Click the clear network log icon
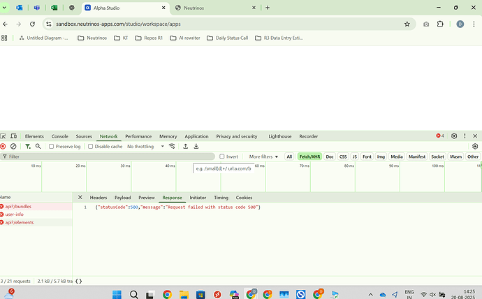 click(13, 146)
